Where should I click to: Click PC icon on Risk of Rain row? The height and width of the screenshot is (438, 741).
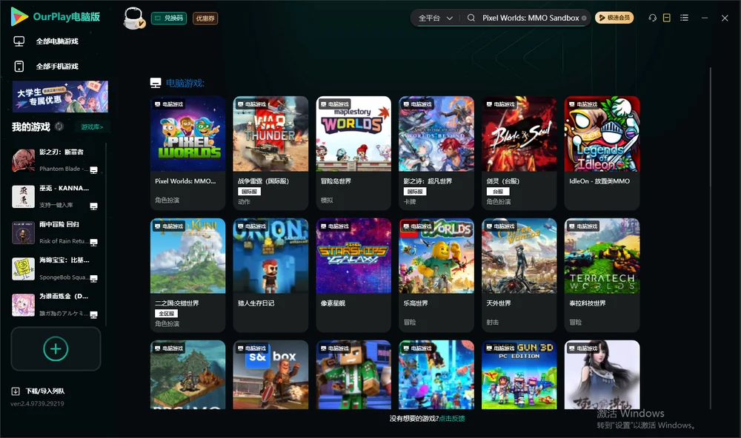pos(93,242)
